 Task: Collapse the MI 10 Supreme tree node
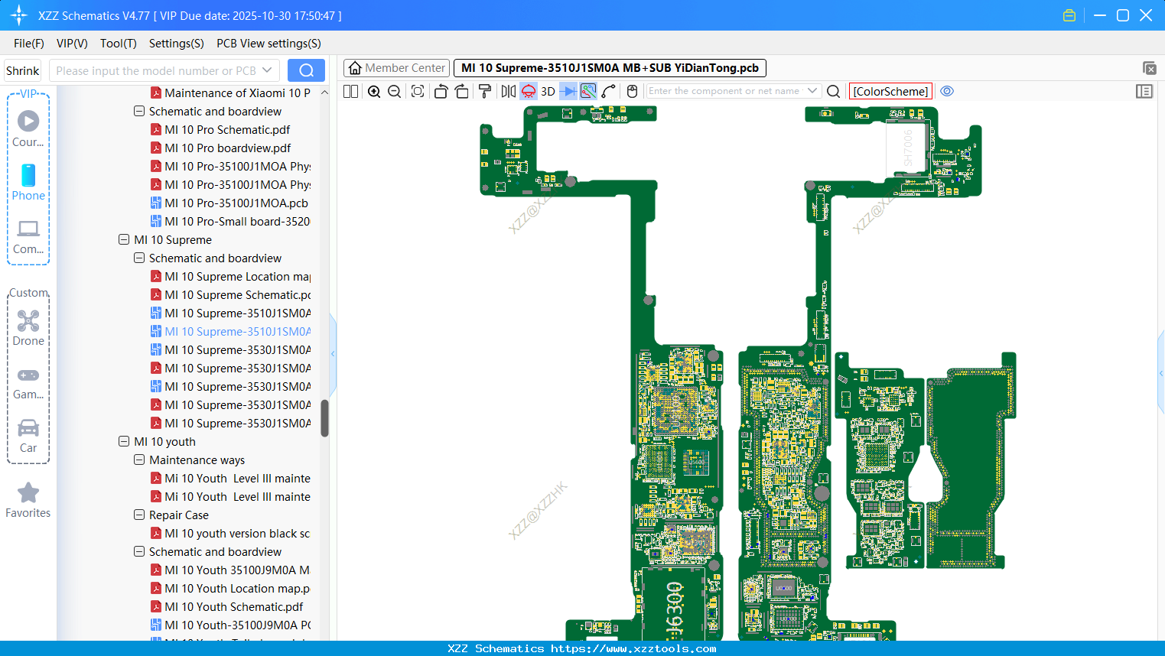pos(123,239)
